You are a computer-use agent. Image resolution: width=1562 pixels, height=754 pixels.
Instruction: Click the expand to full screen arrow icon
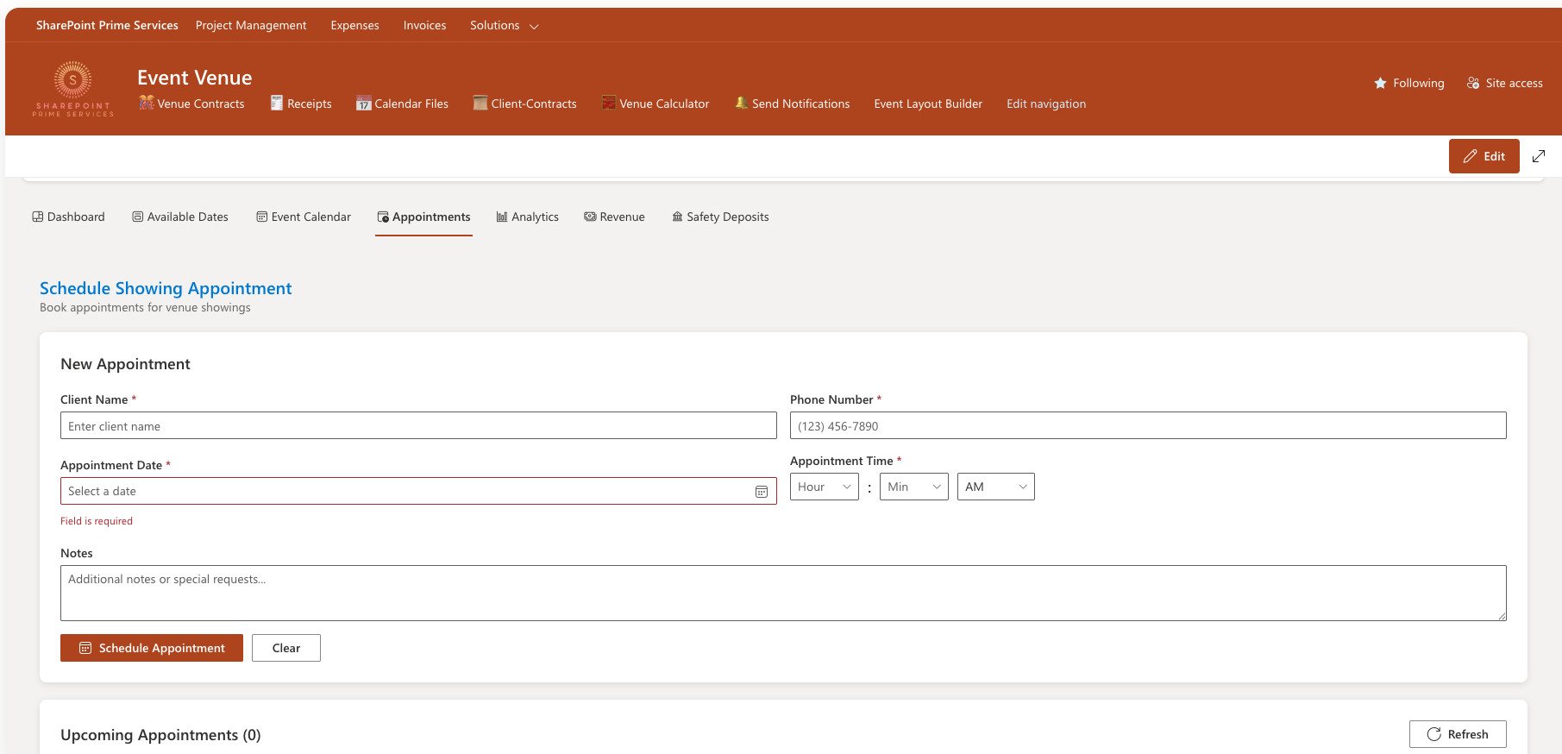1539,156
